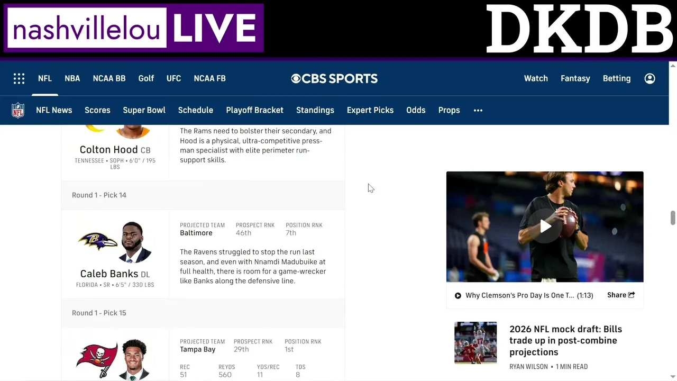Click the Tampa Bay Buccaneers logo
The image size is (677, 381).
coord(97,360)
